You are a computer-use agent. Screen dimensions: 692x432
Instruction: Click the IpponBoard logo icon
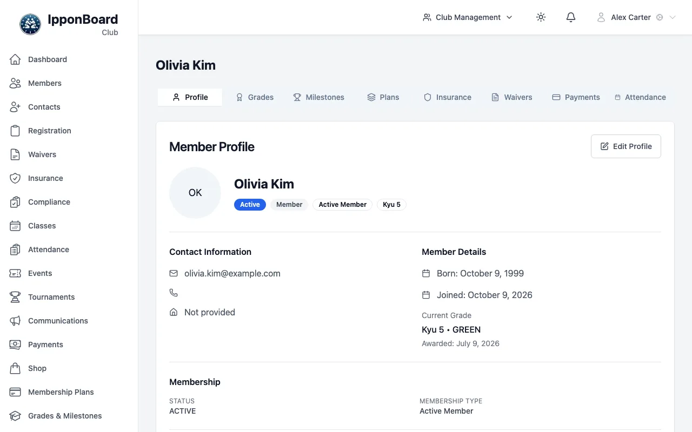[x=30, y=24]
